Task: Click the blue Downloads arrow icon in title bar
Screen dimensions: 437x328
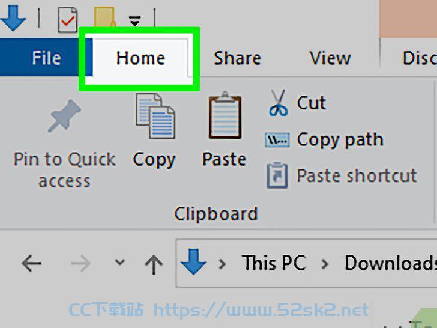Action: coord(13,17)
